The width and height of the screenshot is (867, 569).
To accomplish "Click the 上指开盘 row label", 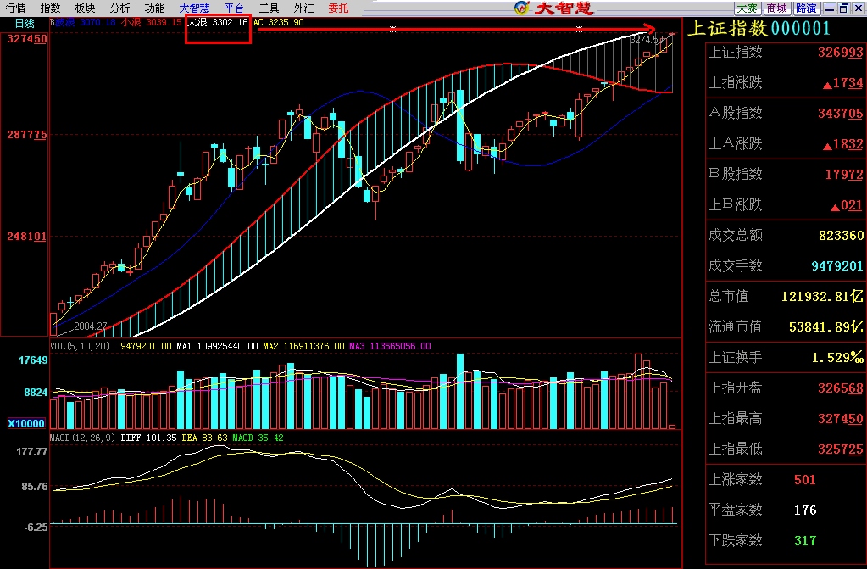I will point(736,388).
